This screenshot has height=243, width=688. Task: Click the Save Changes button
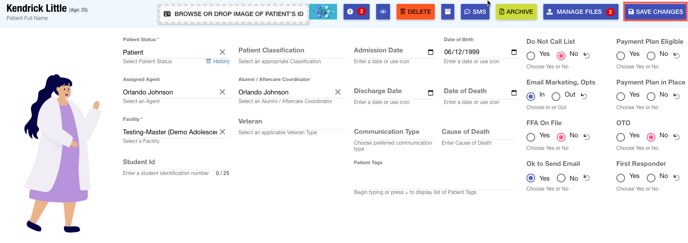tap(655, 12)
